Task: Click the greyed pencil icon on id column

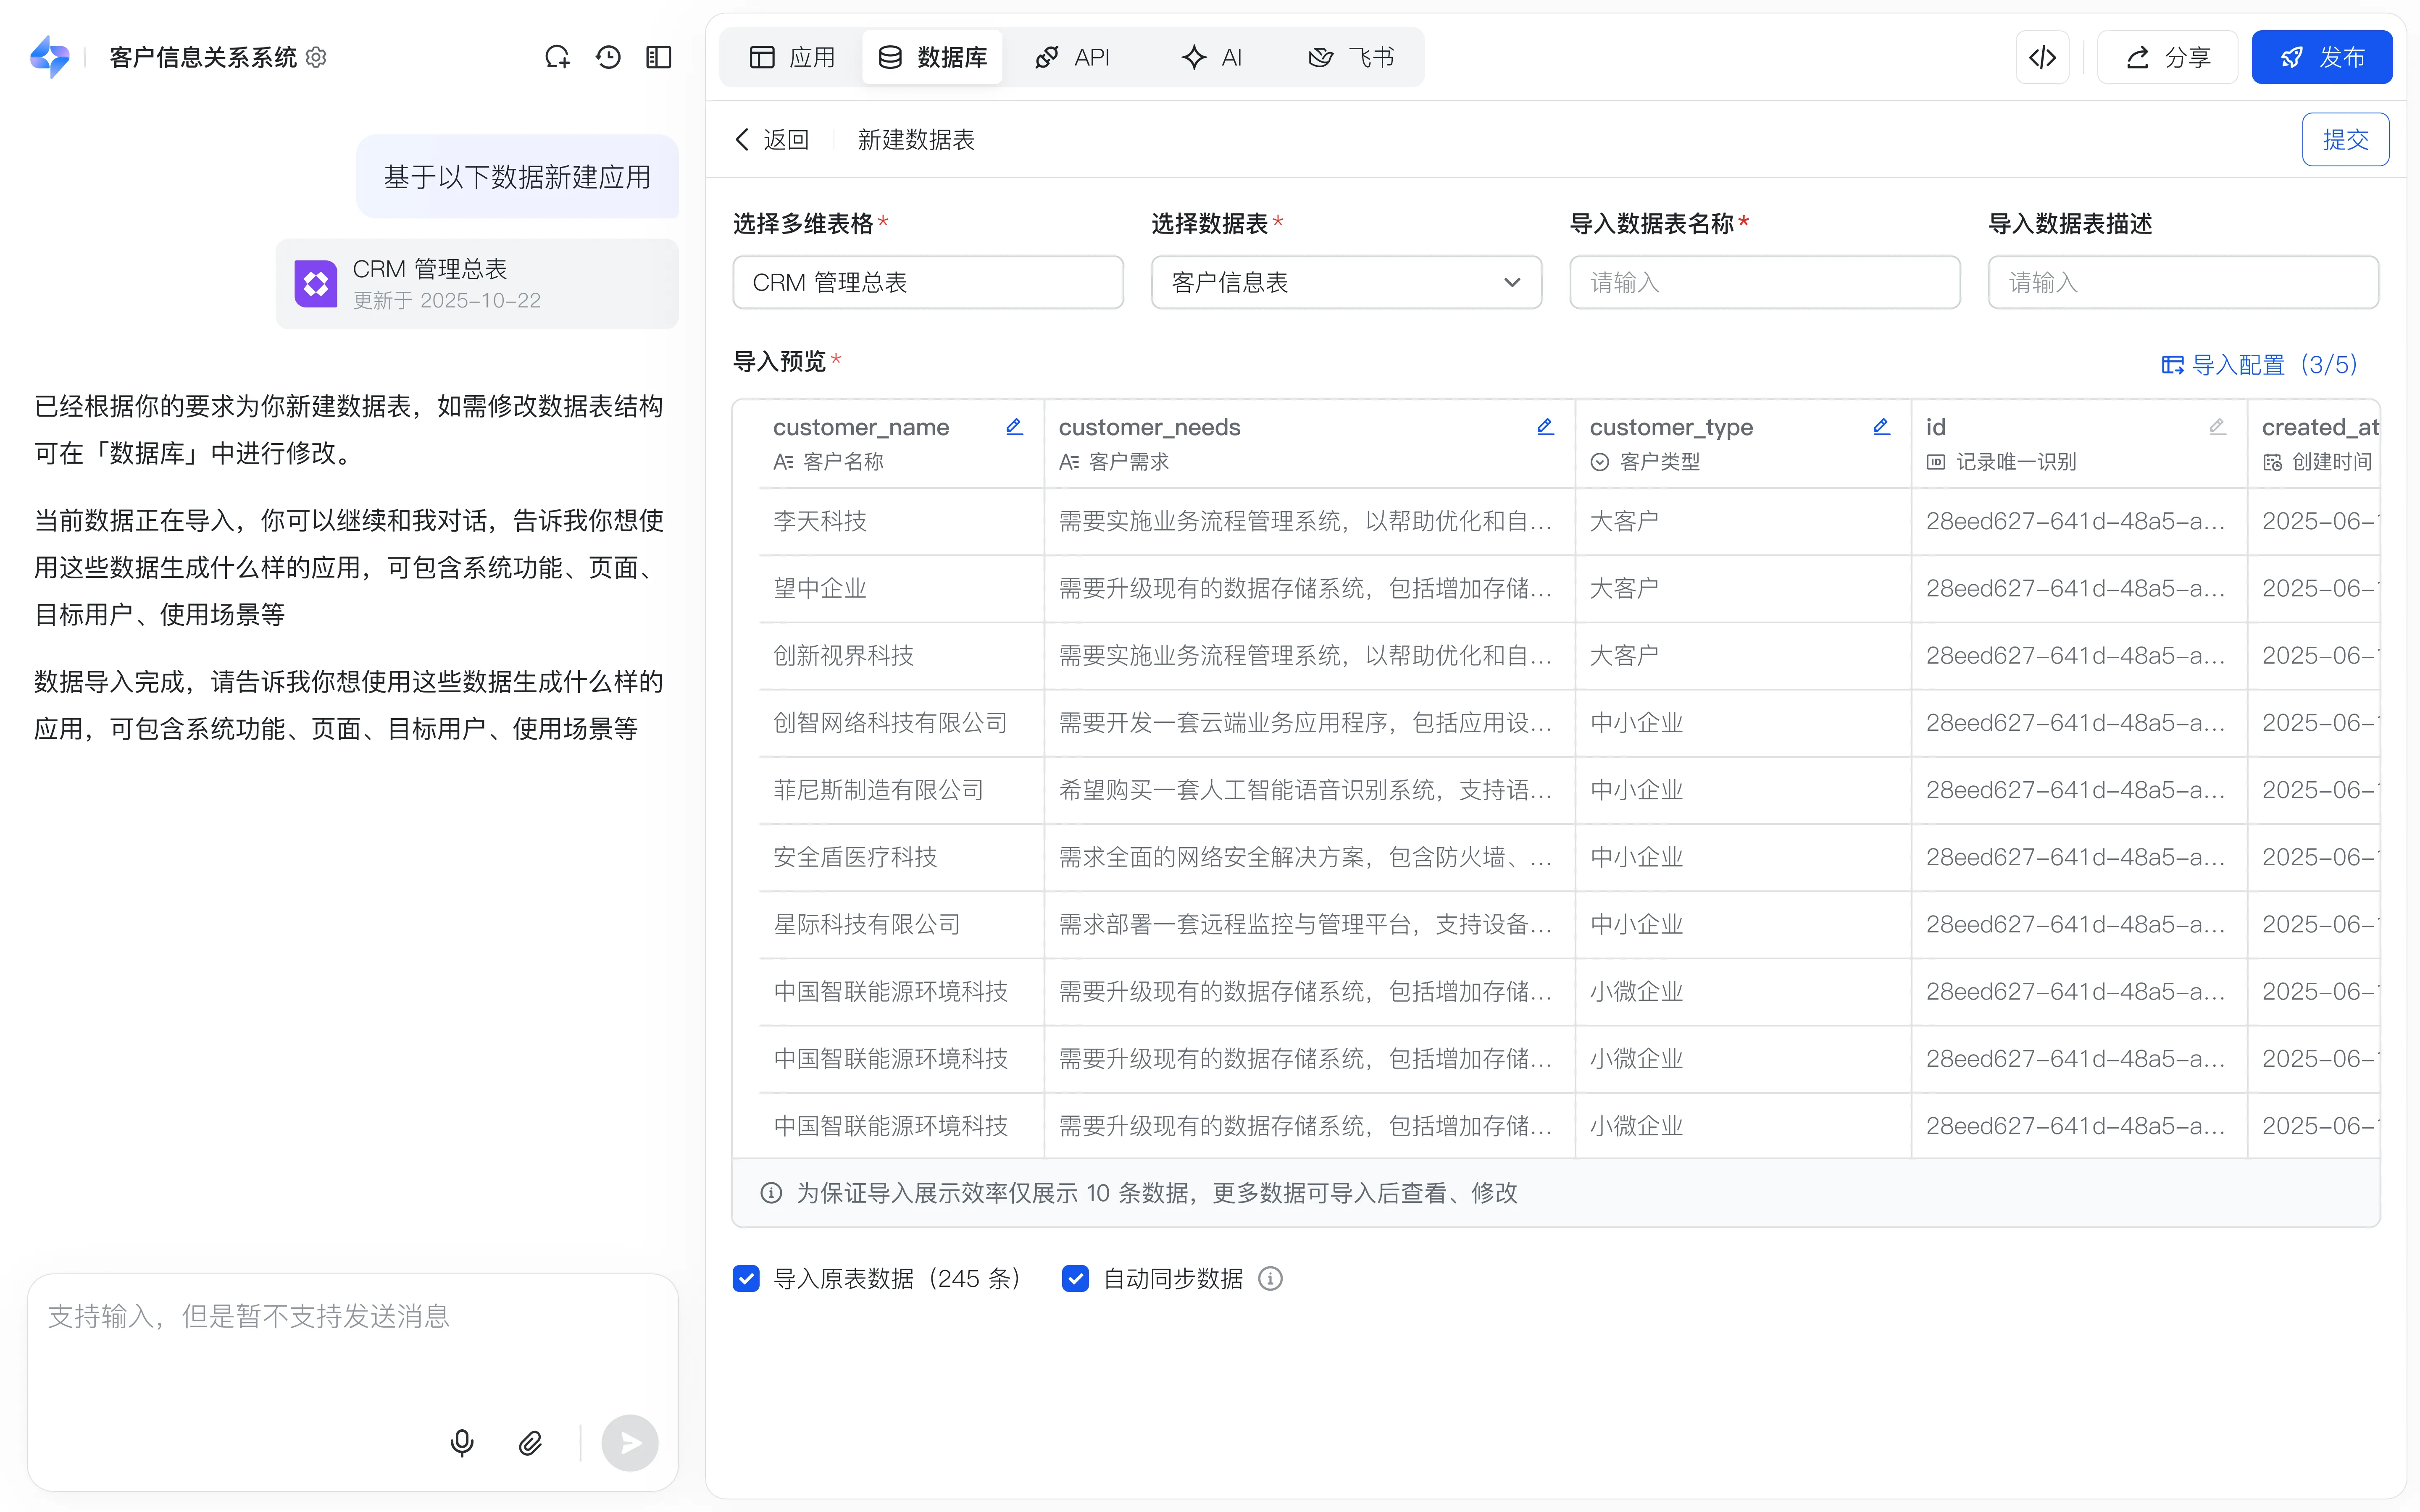Action: tap(2217, 427)
